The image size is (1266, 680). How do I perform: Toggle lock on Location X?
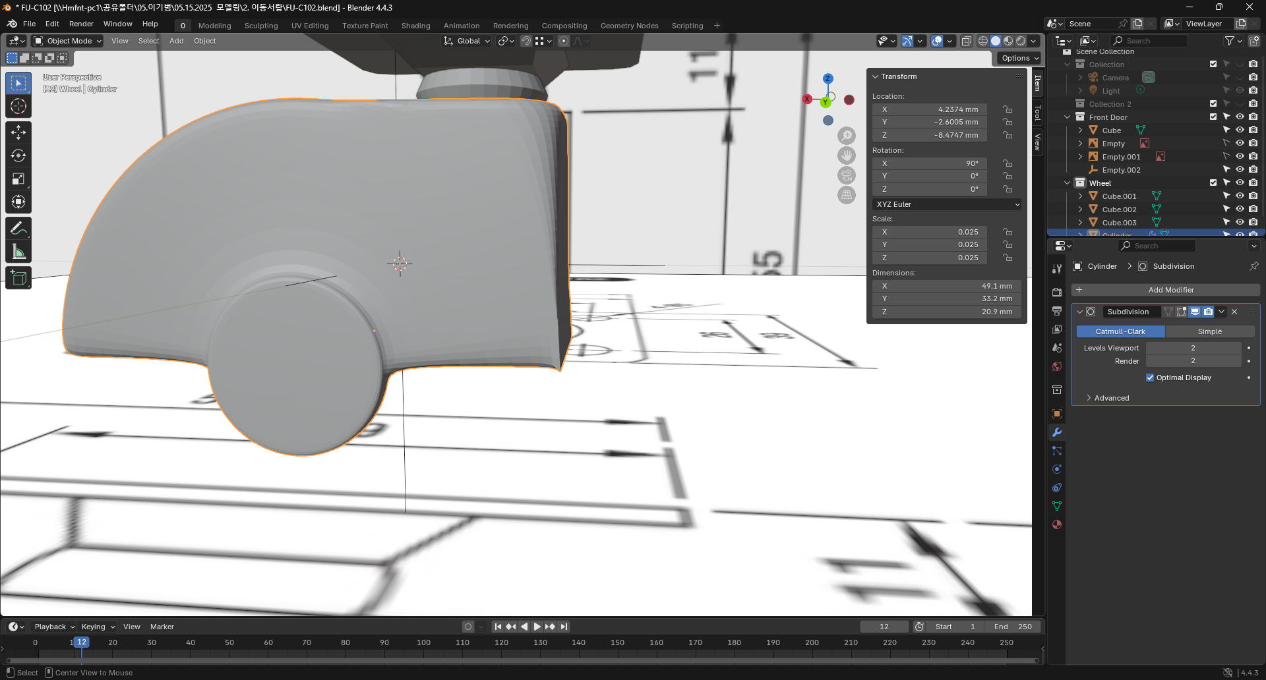pyautogui.click(x=1008, y=109)
